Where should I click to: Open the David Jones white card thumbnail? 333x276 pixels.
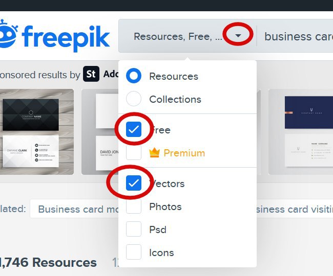100,132
